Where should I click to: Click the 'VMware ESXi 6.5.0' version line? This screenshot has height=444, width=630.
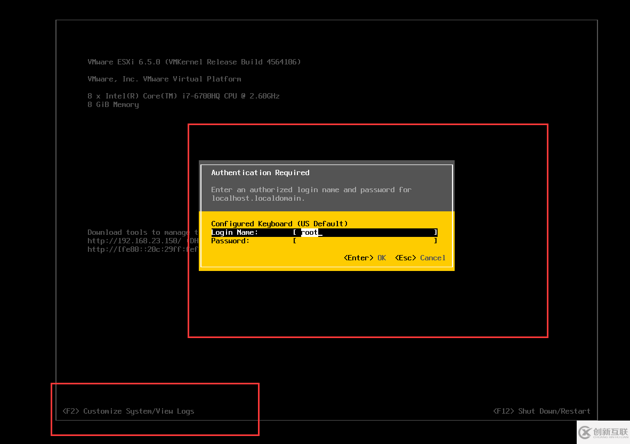pos(194,62)
